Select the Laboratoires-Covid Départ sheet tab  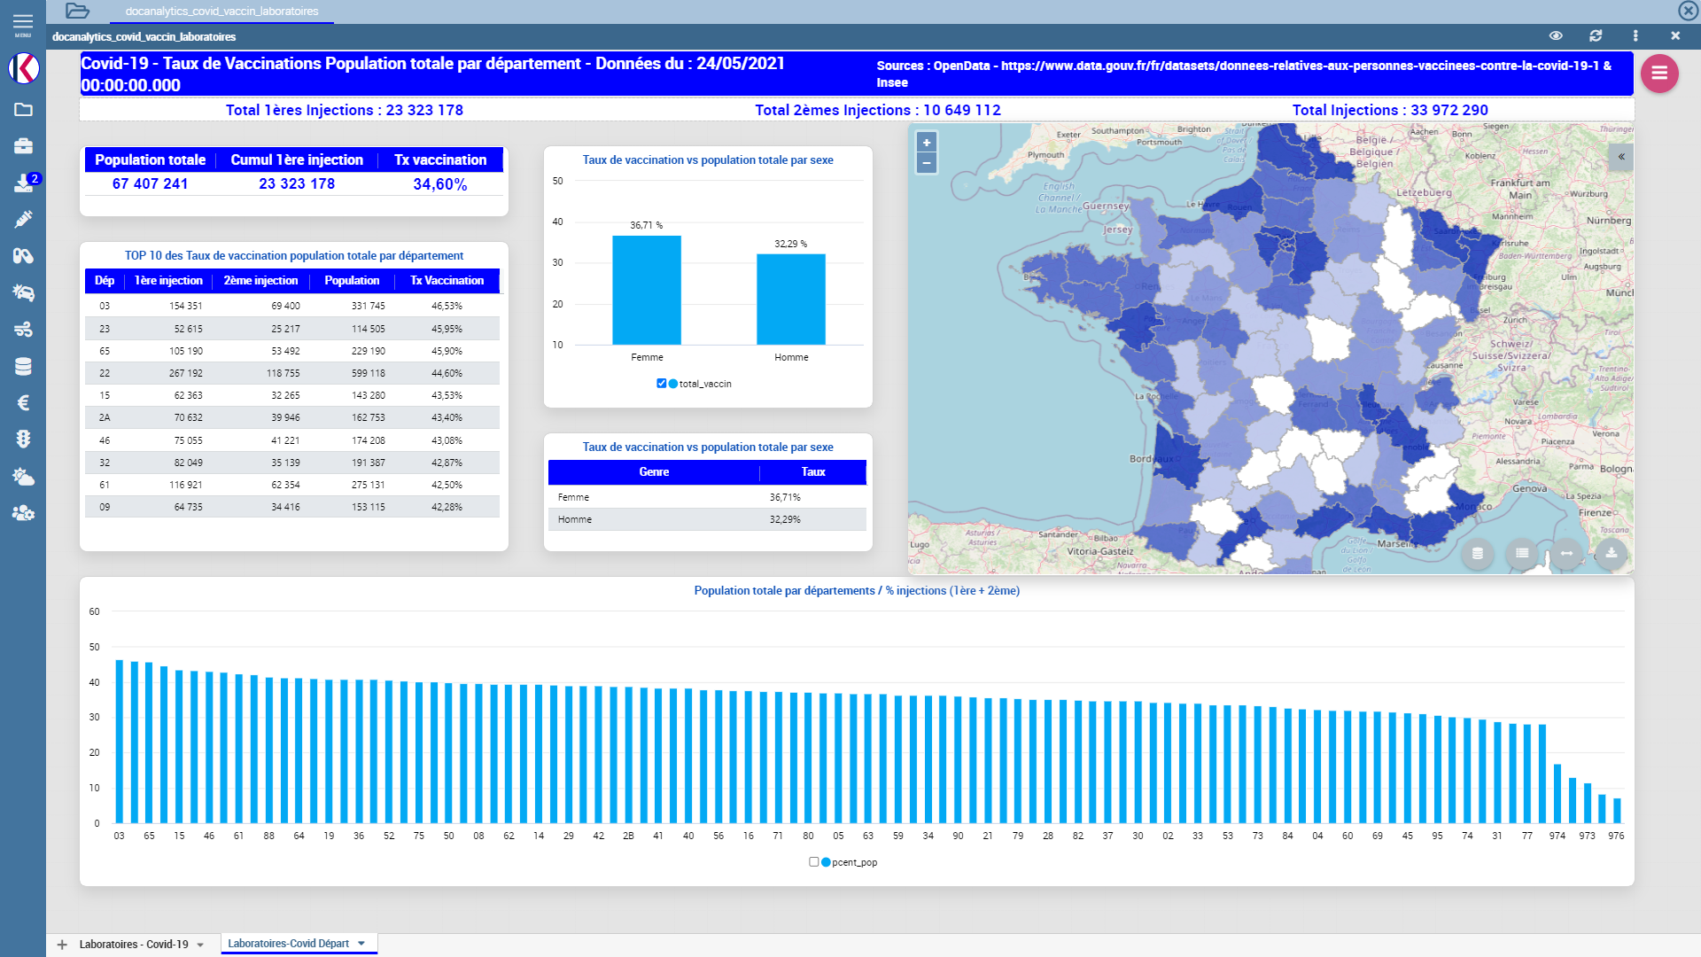click(x=288, y=944)
